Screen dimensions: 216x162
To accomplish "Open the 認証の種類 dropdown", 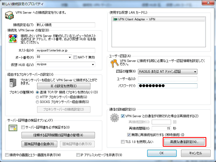I will (x=195, y=72).
